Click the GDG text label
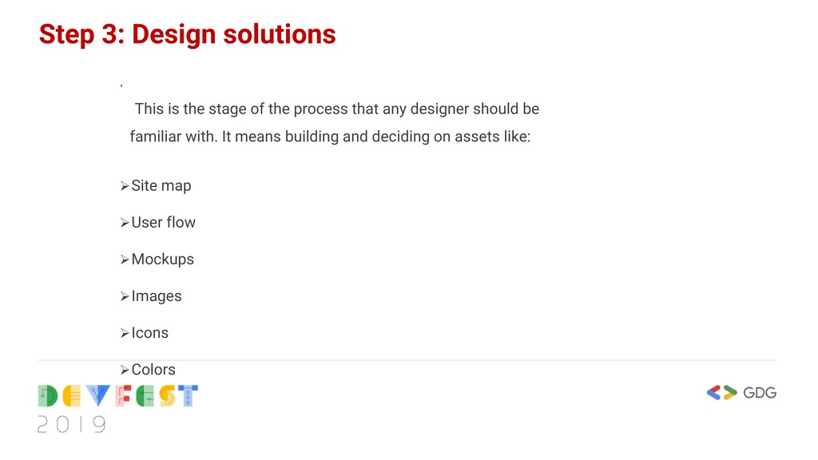This screenshot has width=818, height=460. pyautogui.click(x=760, y=393)
